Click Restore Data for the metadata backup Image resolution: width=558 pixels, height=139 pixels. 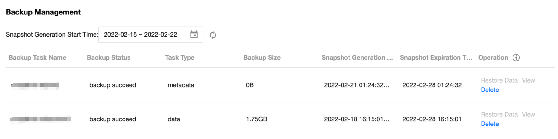click(x=499, y=80)
